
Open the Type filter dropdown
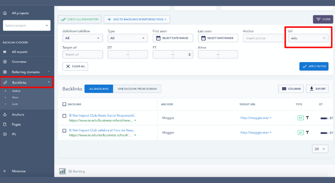point(127,38)
